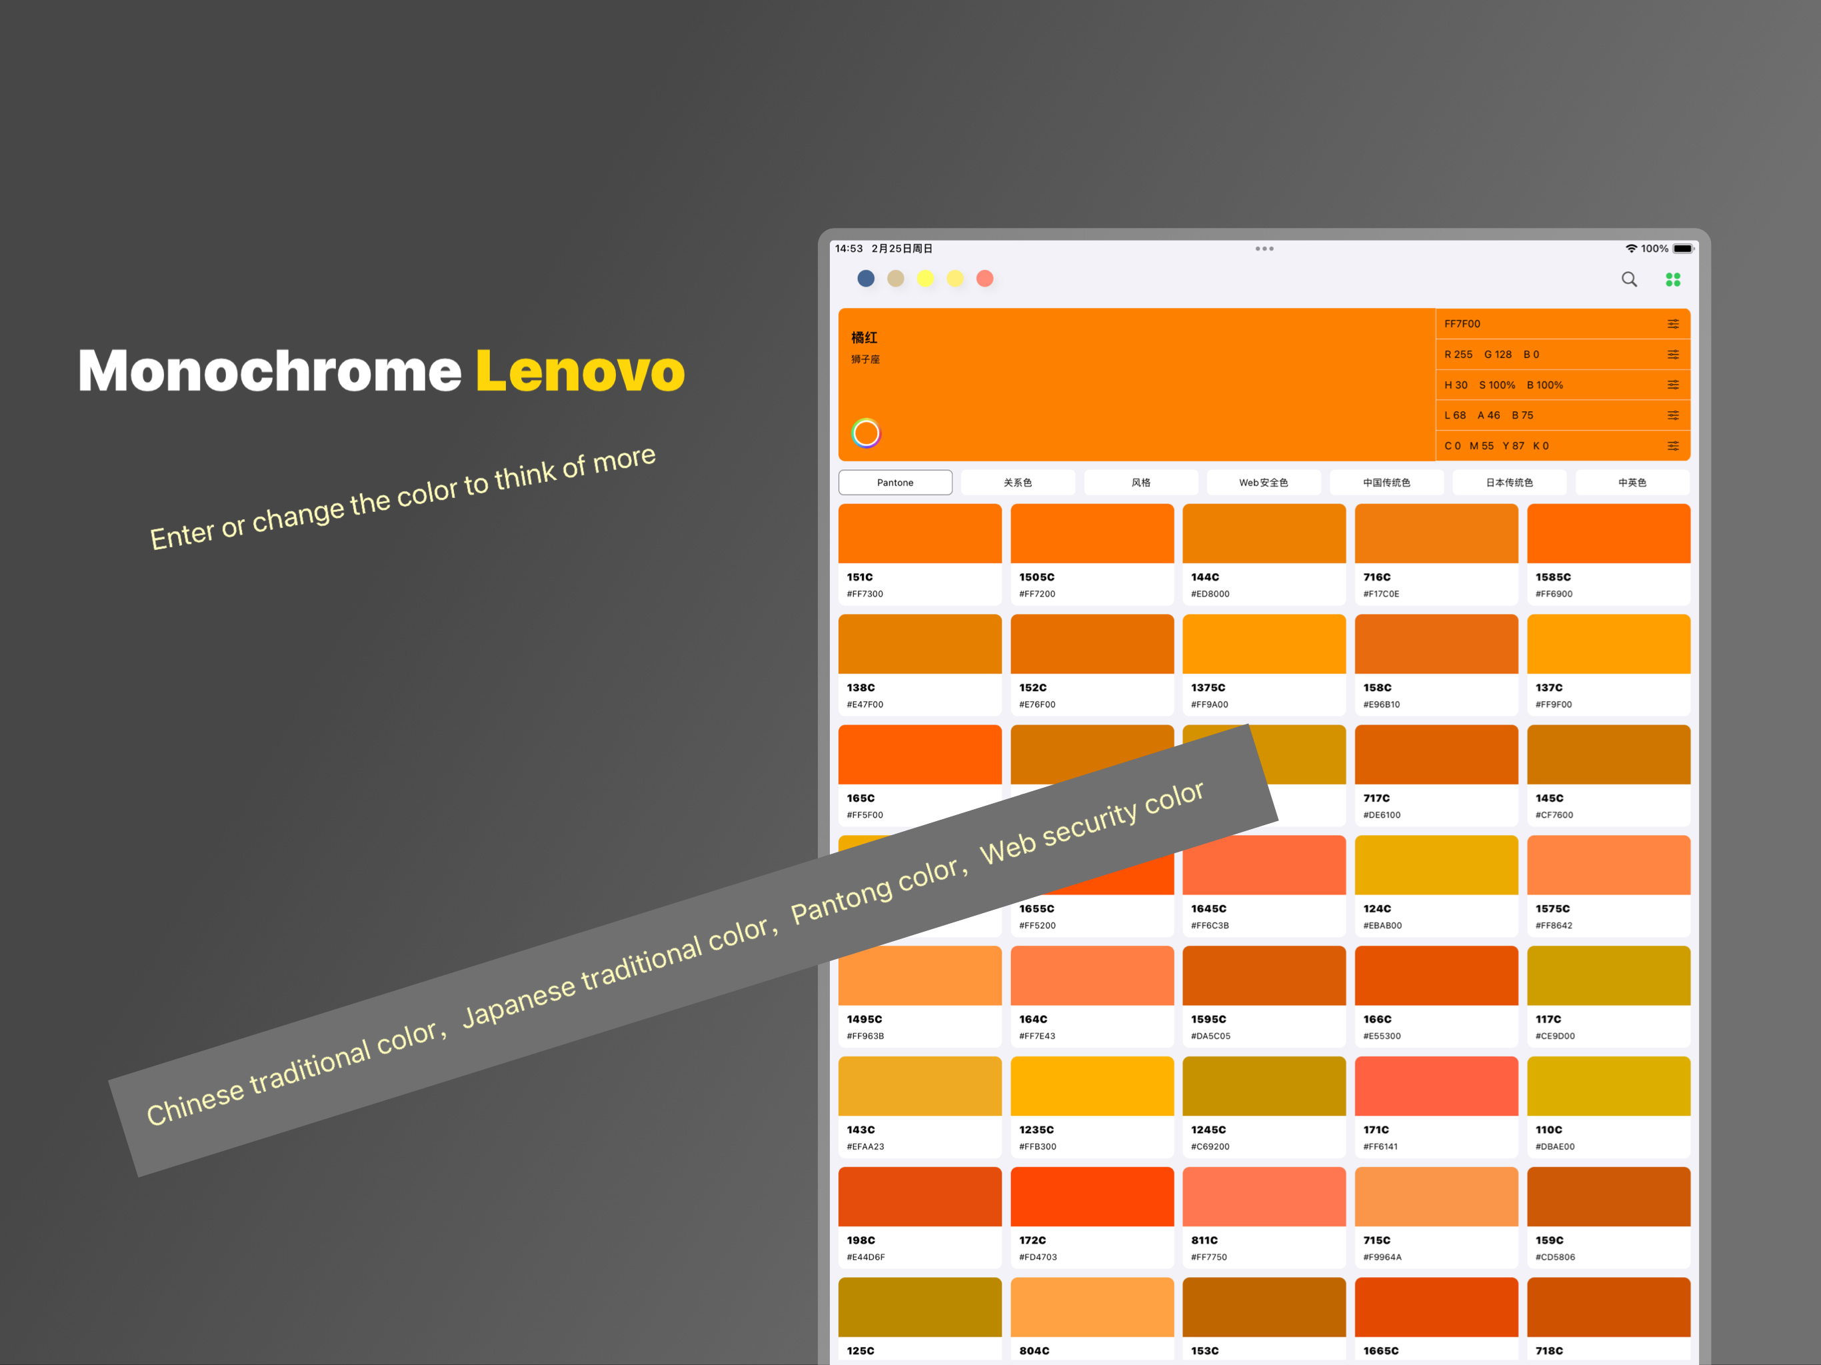Image resolution: width=1821 pixels, height=1365 pixels.
Task: Select the 关系色 tab
Action: [x=1018, y=483]
